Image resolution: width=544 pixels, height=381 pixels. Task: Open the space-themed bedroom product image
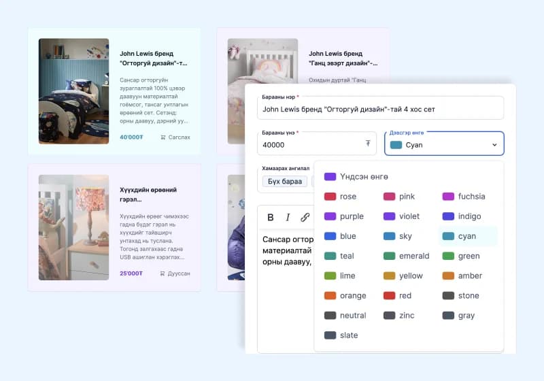click(73, 91)
